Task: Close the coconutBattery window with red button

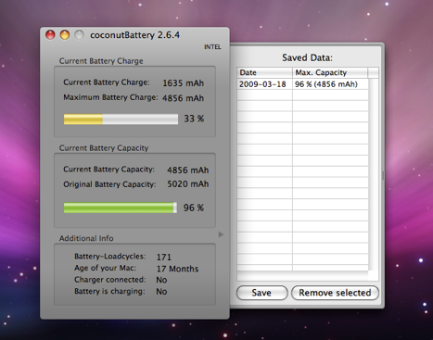Action: click(50, 35)
